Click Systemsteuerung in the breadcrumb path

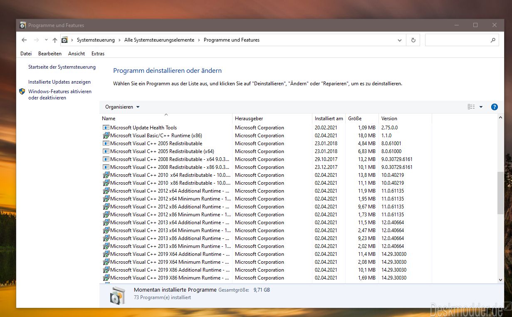96,40
